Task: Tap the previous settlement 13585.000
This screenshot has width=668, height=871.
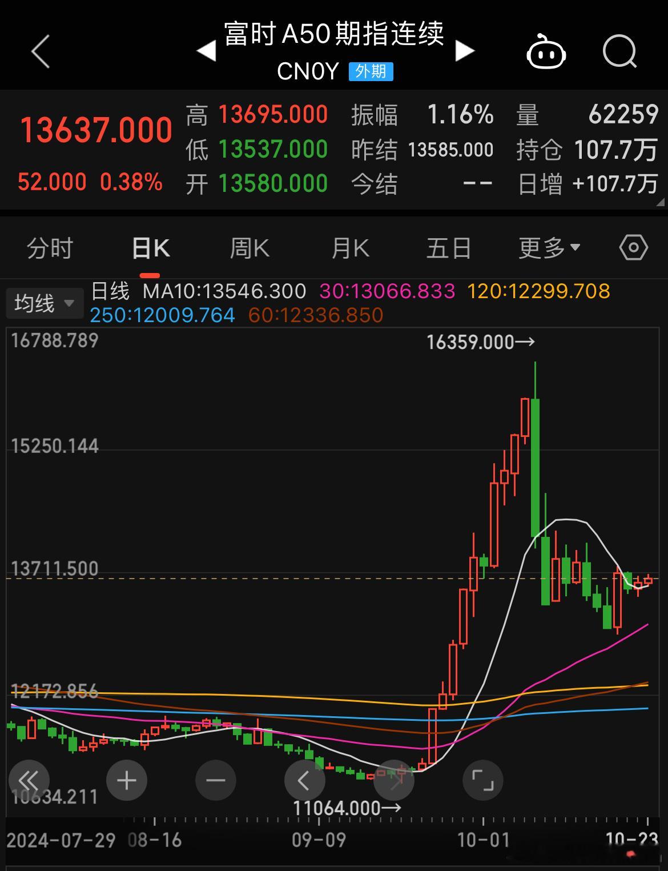Action: click(450, 150)
